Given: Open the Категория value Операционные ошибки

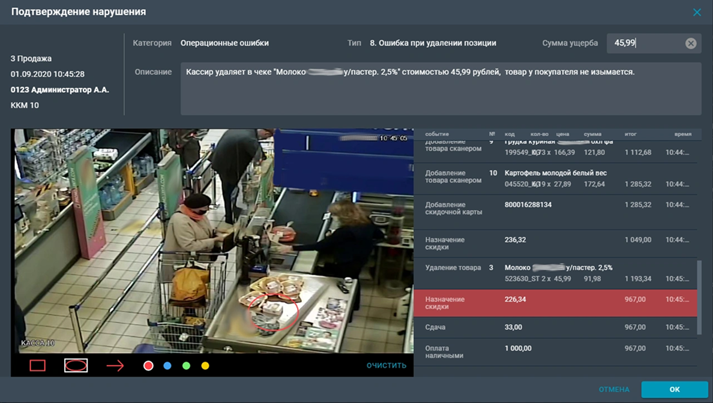Looking at the screenshot, I should click(x=224, y=43).
